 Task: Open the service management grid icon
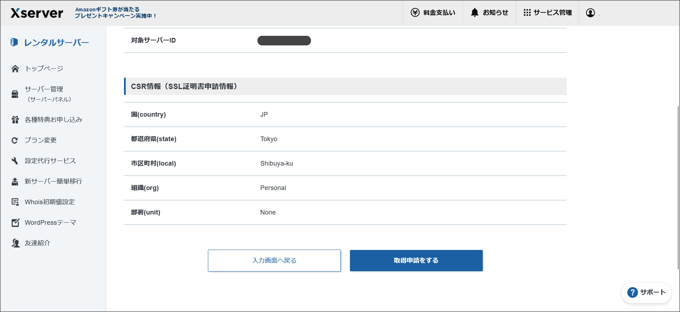pyautogui.click(x=527, y=13)
